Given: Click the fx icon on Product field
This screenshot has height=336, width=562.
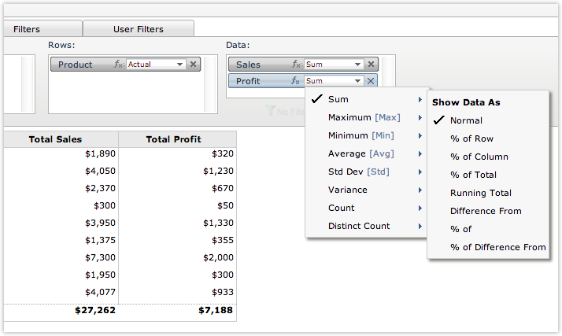Looking at the screenshot, I should [x=119, y=65].
